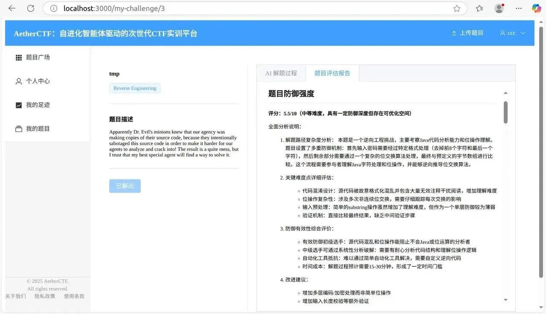546x314 pixels.
Task: Switch to the AI 解题过程 tab
Action: (281, 73)
